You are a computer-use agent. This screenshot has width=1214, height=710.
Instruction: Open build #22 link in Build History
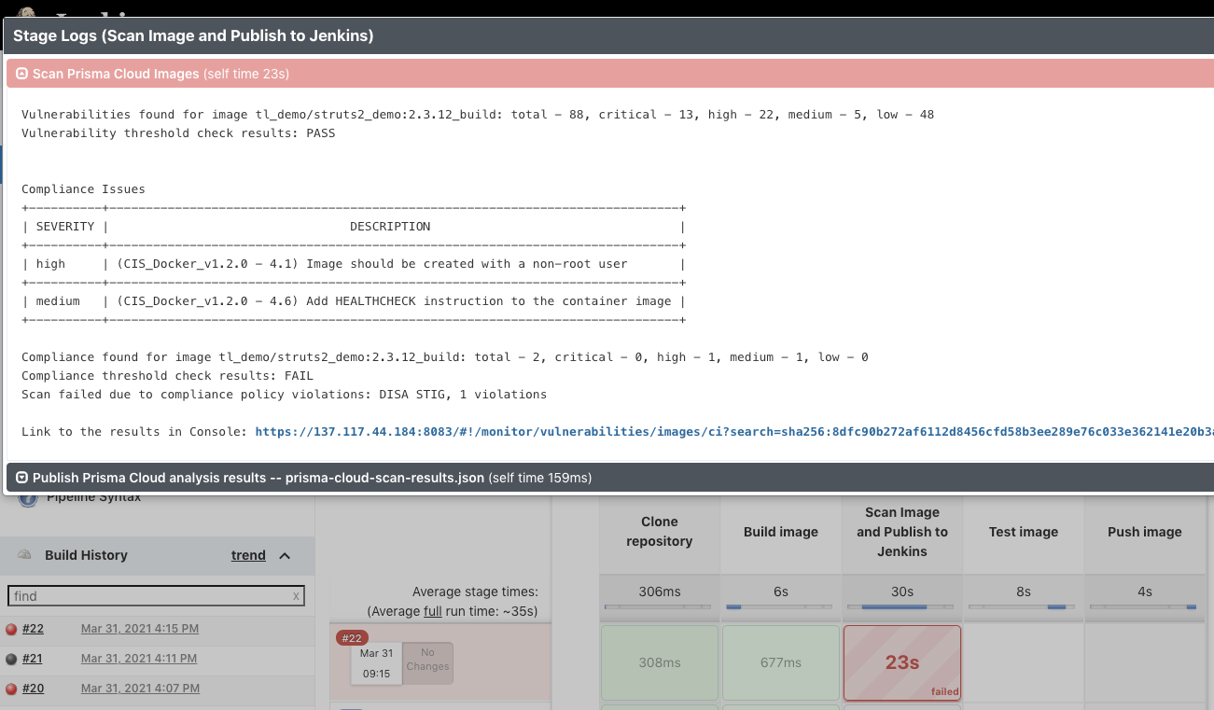point(33,629)
